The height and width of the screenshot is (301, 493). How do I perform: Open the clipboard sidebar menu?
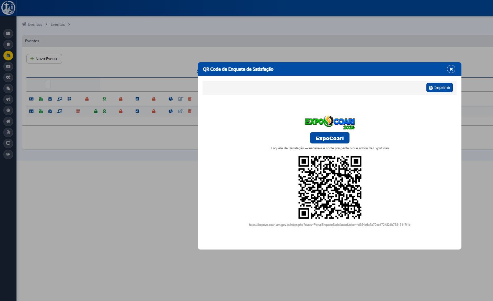point(8,44)
